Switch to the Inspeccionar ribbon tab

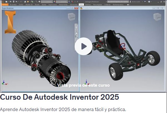click(53, 4)
